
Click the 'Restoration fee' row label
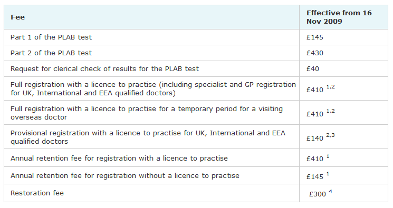tap(37, 193)
